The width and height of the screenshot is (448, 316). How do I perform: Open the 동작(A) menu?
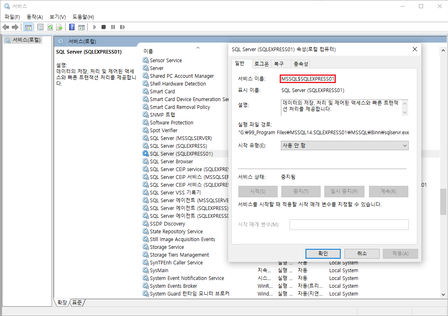click(35, 17)
